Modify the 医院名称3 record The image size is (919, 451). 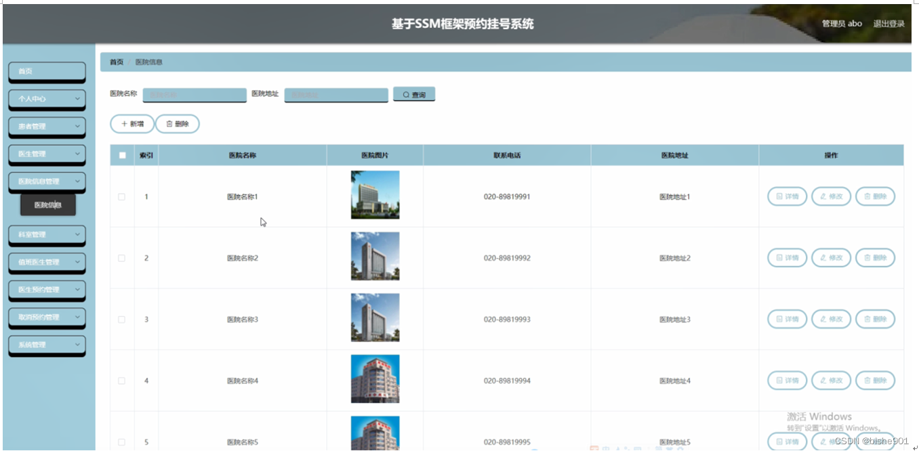831,319
